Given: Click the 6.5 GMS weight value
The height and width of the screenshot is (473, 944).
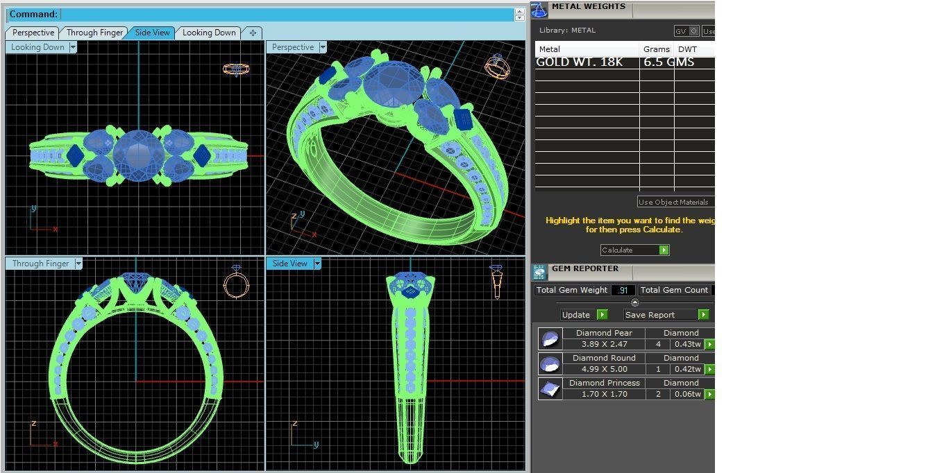Looking at the screenshot, I should pos(669,62).
